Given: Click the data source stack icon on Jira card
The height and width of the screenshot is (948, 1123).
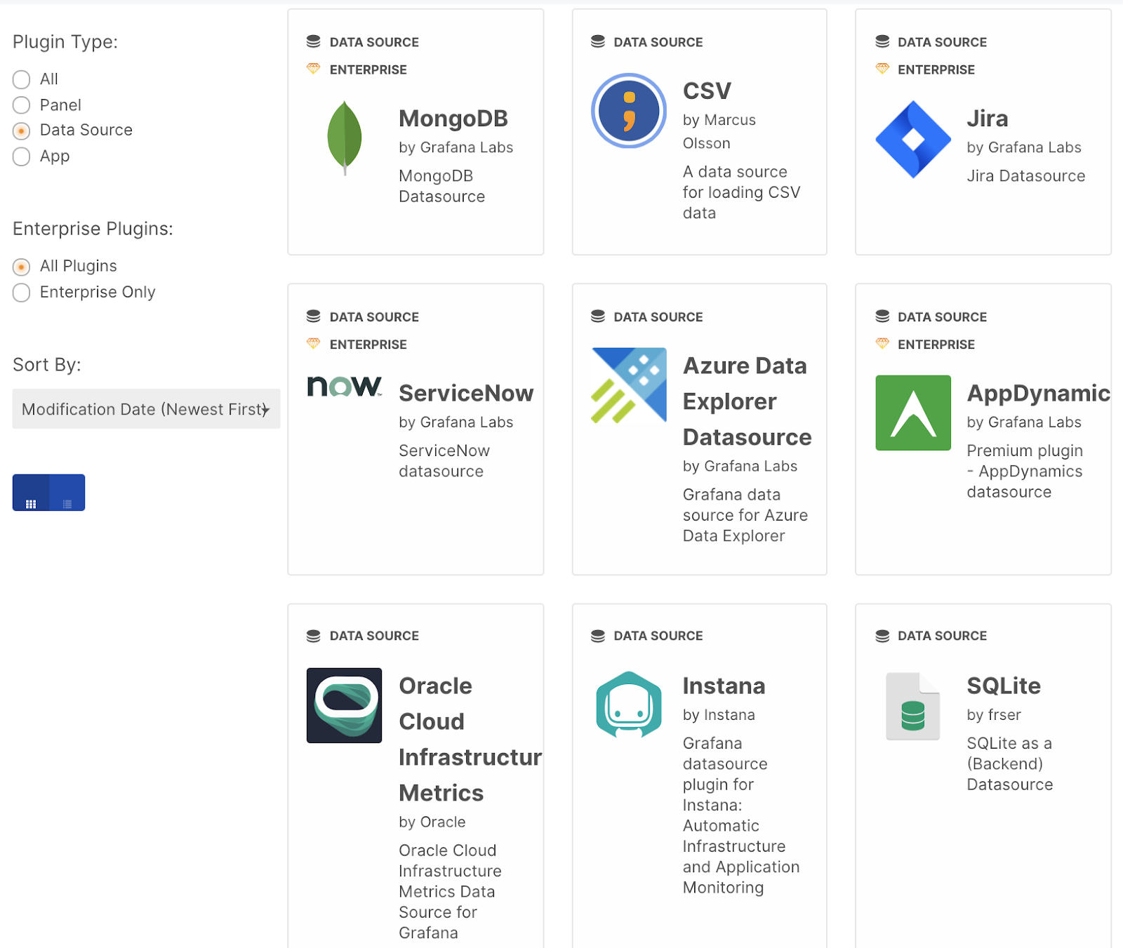Looking at the screenshot, I should pos(882,42).
